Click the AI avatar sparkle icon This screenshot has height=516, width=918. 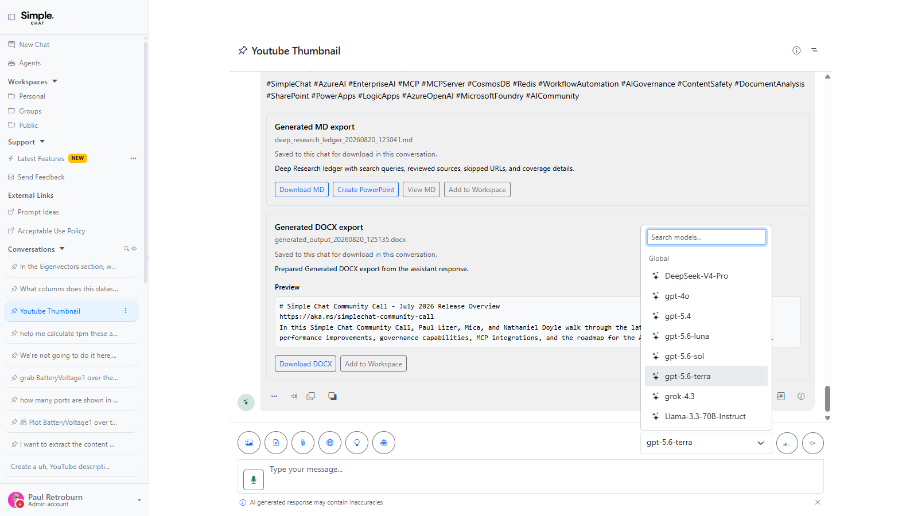[246, 402]
